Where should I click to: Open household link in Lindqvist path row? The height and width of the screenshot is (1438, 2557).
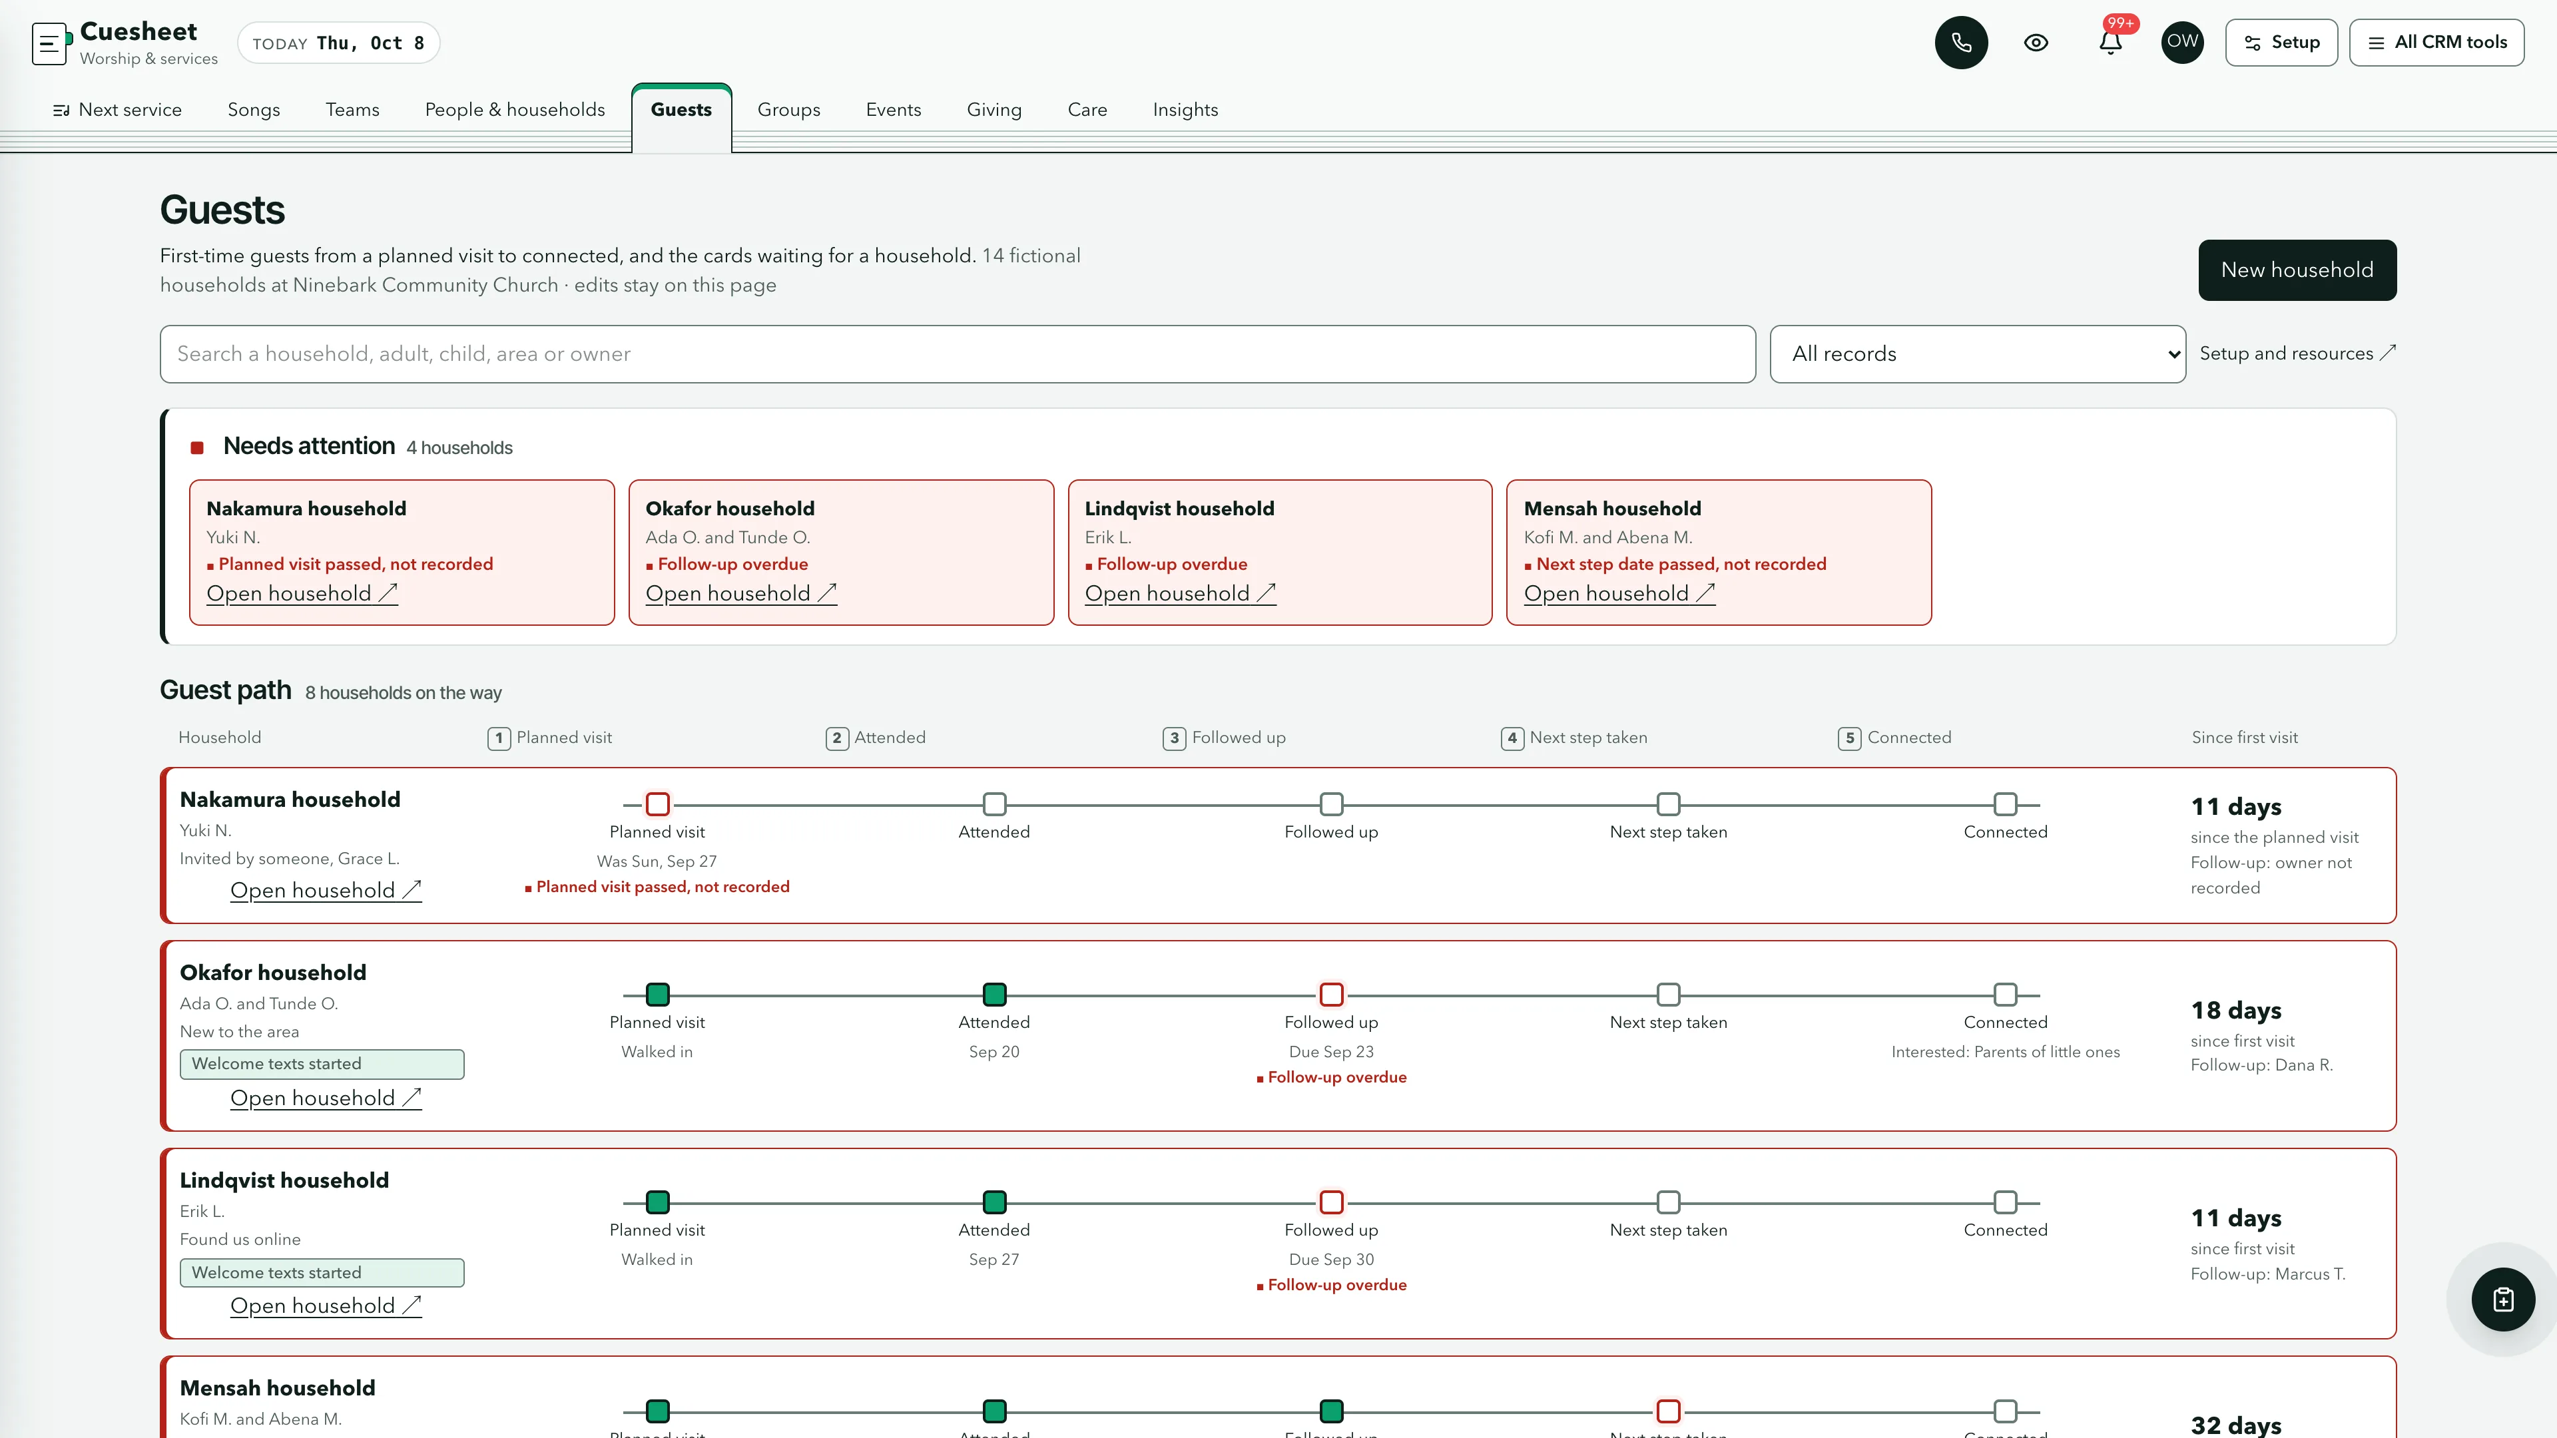(x=326, y=1306)
